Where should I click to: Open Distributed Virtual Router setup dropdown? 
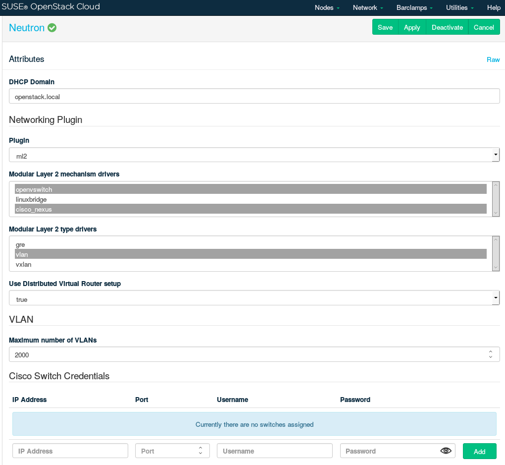pyautogui.click(x=254, y=298)
